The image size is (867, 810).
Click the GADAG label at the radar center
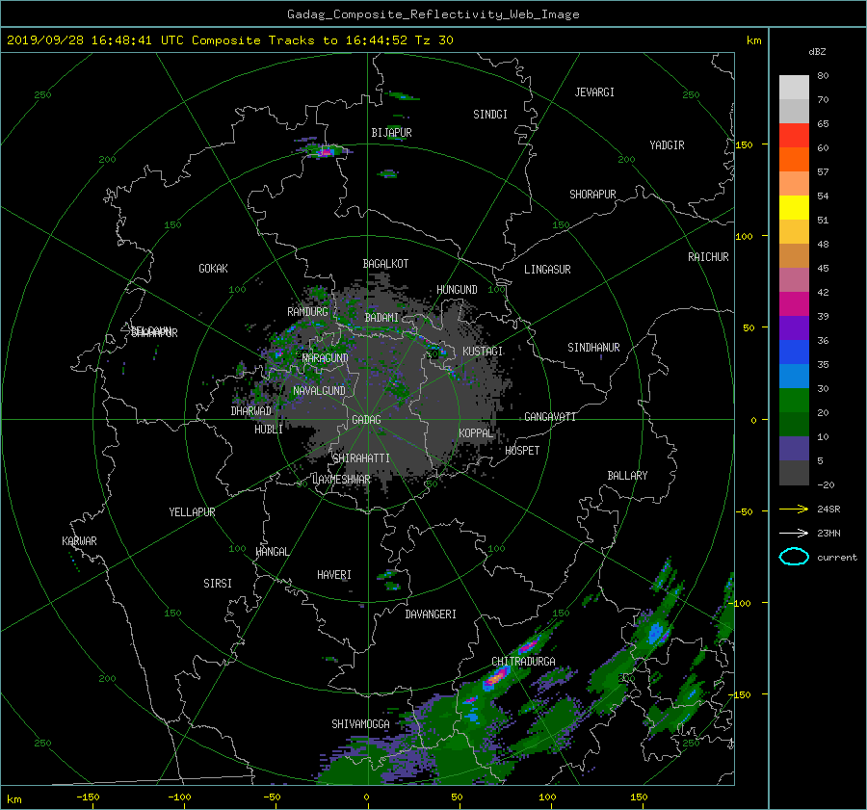367,420
